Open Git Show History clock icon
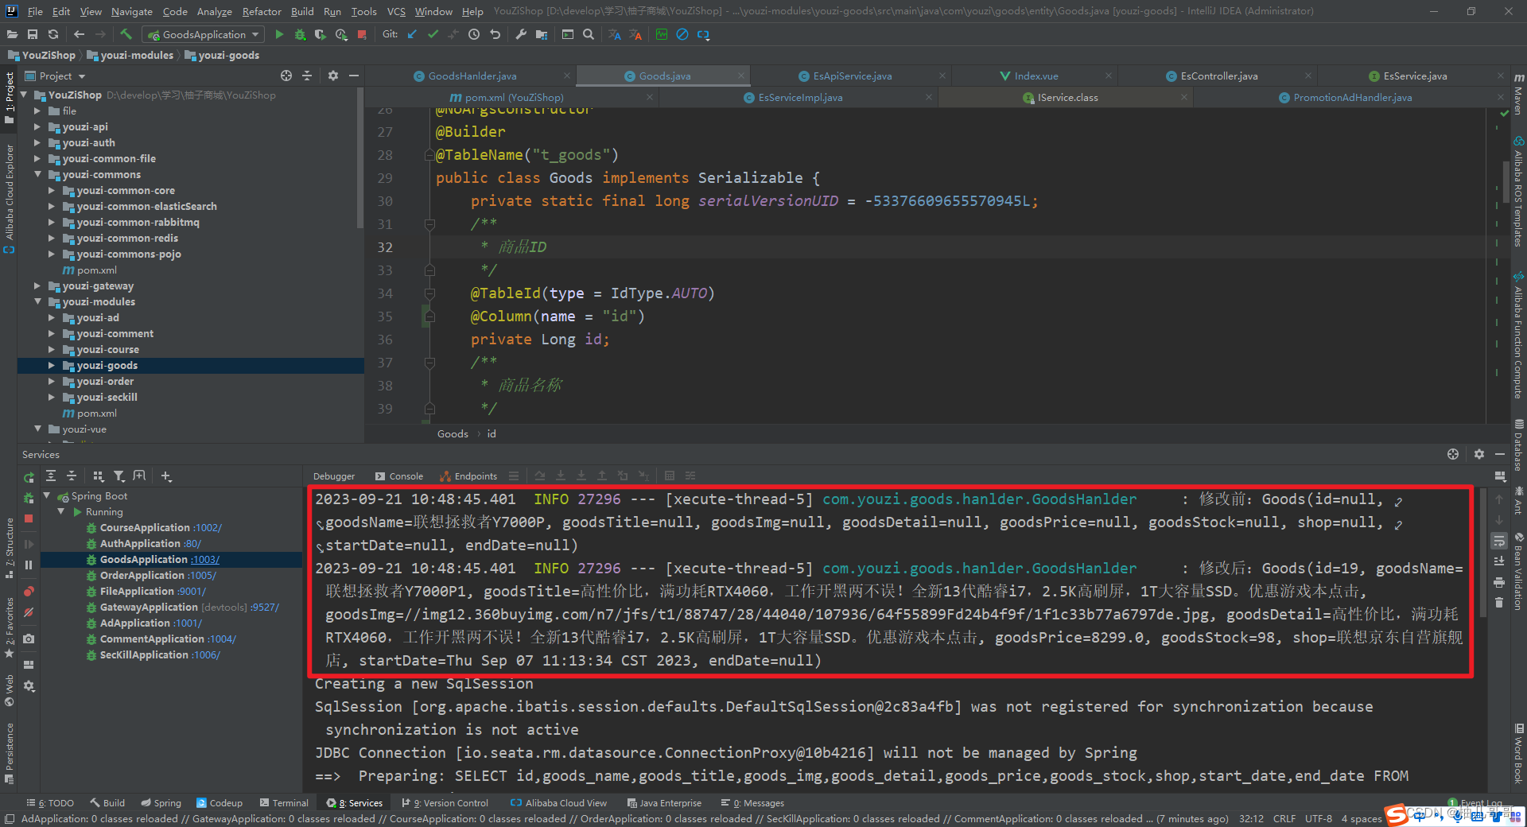Screen dimensions: 1527x827 click(x=474, y=34)
